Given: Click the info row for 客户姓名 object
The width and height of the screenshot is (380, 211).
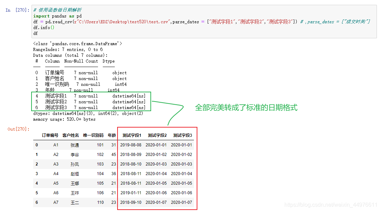Looking at the screenshot, I should point(81,78).
